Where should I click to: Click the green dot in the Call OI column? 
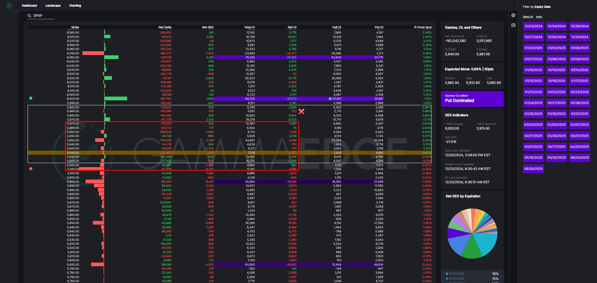point(330,99)
